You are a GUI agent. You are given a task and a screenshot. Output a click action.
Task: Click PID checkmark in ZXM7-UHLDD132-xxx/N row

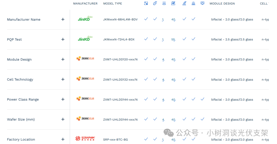click(184, 79)
